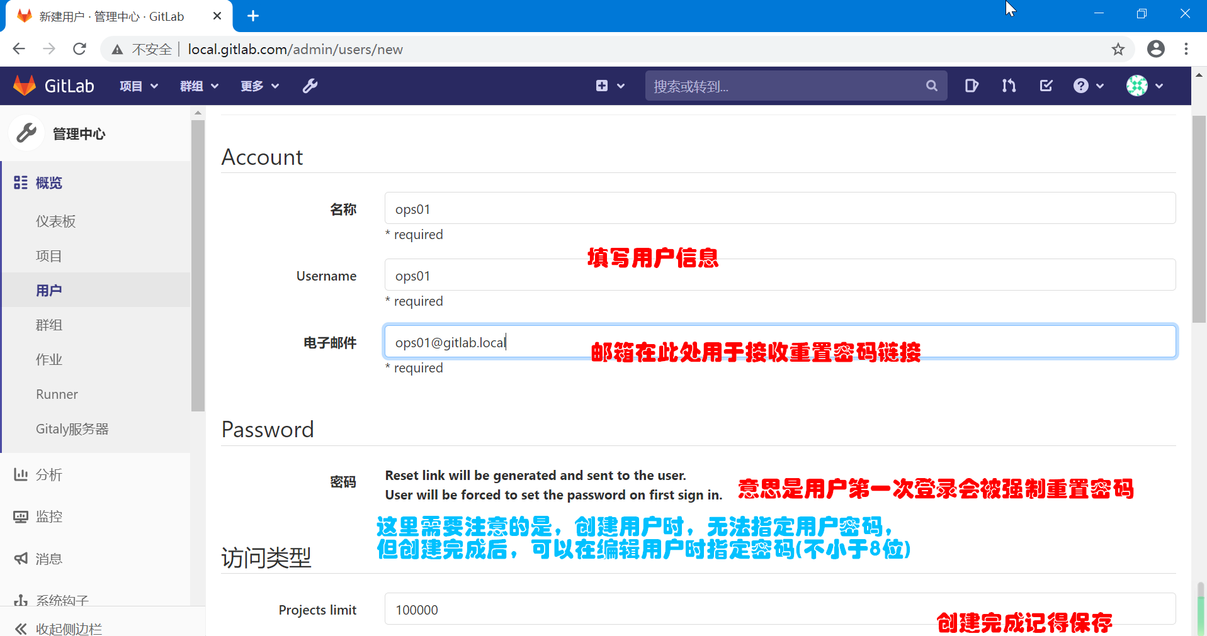Click the 概览 section label
1207x636 pixels.
(x=49, y=182)
